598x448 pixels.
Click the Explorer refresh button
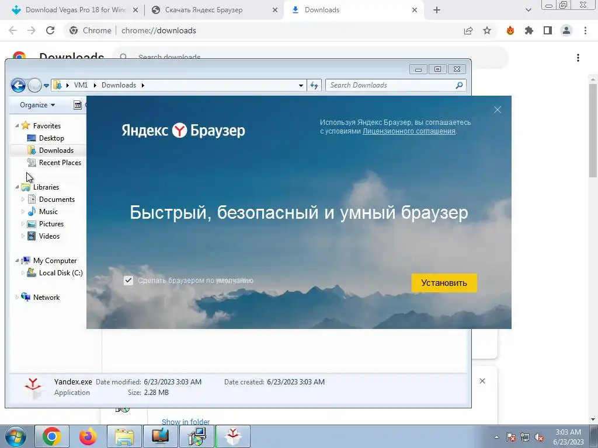point(314,85)
